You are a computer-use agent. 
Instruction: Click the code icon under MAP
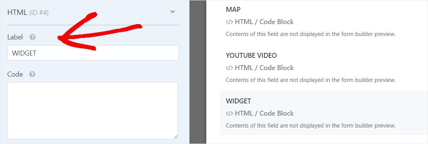[229, 22]
